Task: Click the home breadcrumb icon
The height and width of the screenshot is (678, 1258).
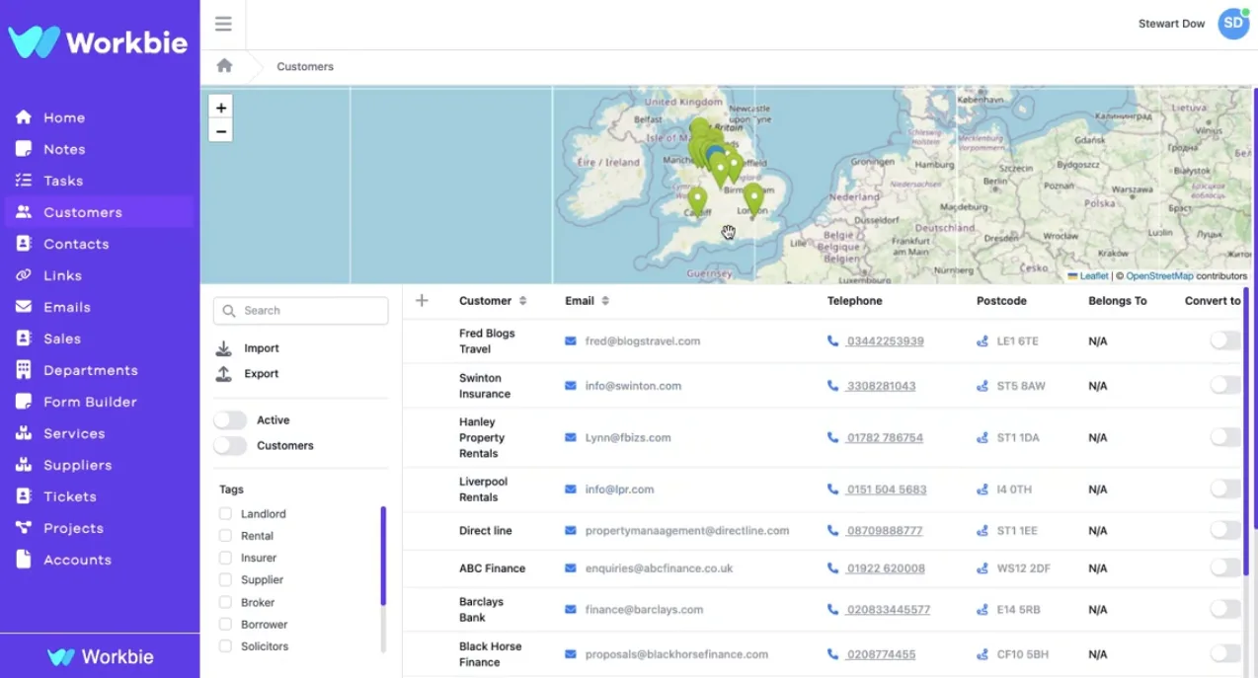Action: click(224, 66)
